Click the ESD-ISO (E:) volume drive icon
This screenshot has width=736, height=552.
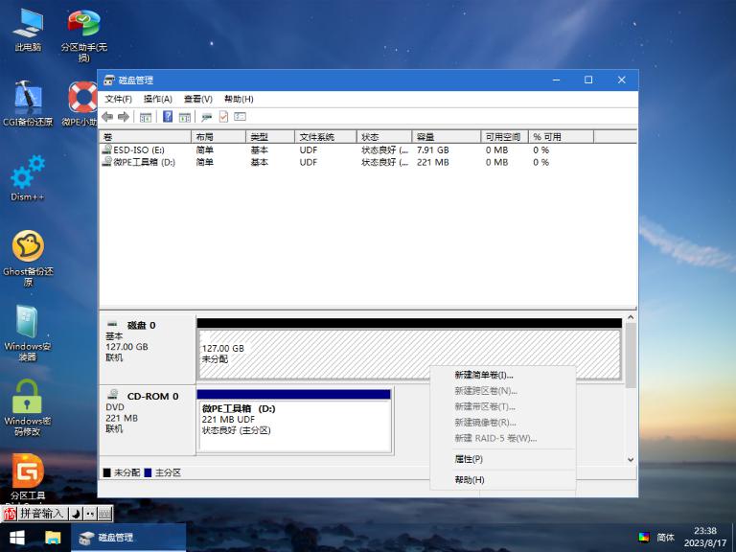(x=107, y=149)
